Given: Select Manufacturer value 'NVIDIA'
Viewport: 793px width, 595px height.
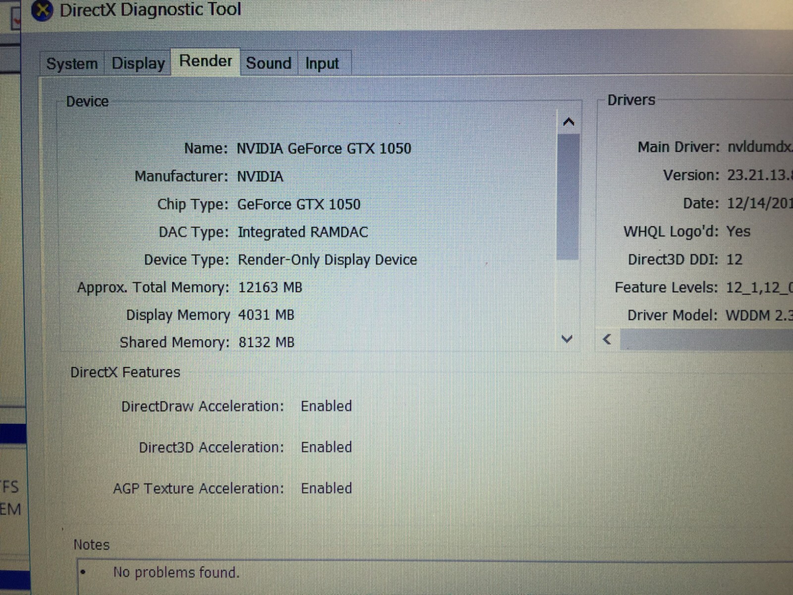Looking at the screenshot, I should [x=260, y=176].
